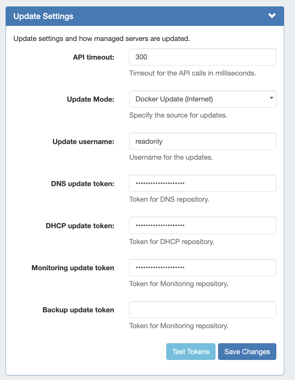Click the Update username label

83,142
